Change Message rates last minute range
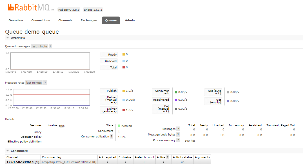The image size is (303, 168). click(x=34, y=82)
